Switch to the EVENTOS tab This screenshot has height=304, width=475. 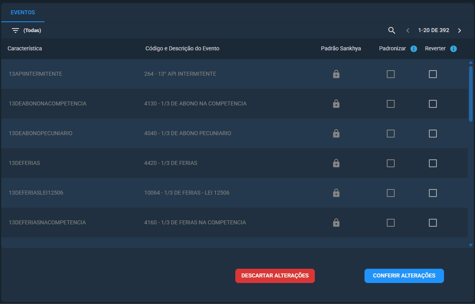point(23,12)
